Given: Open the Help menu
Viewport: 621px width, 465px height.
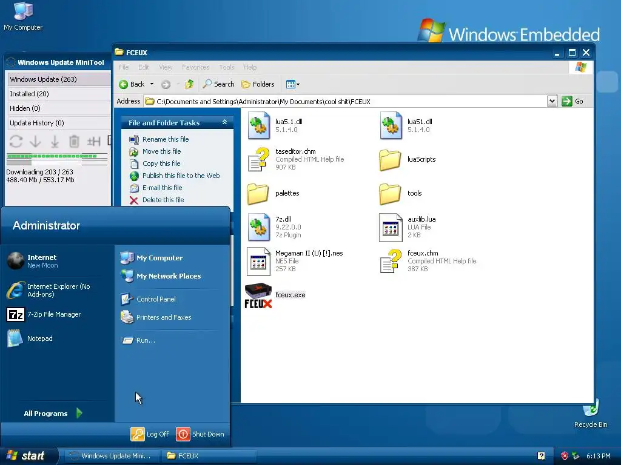Looking at the screenshot, I should [250, 67].
